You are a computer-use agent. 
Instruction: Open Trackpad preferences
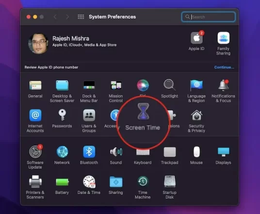170,152
